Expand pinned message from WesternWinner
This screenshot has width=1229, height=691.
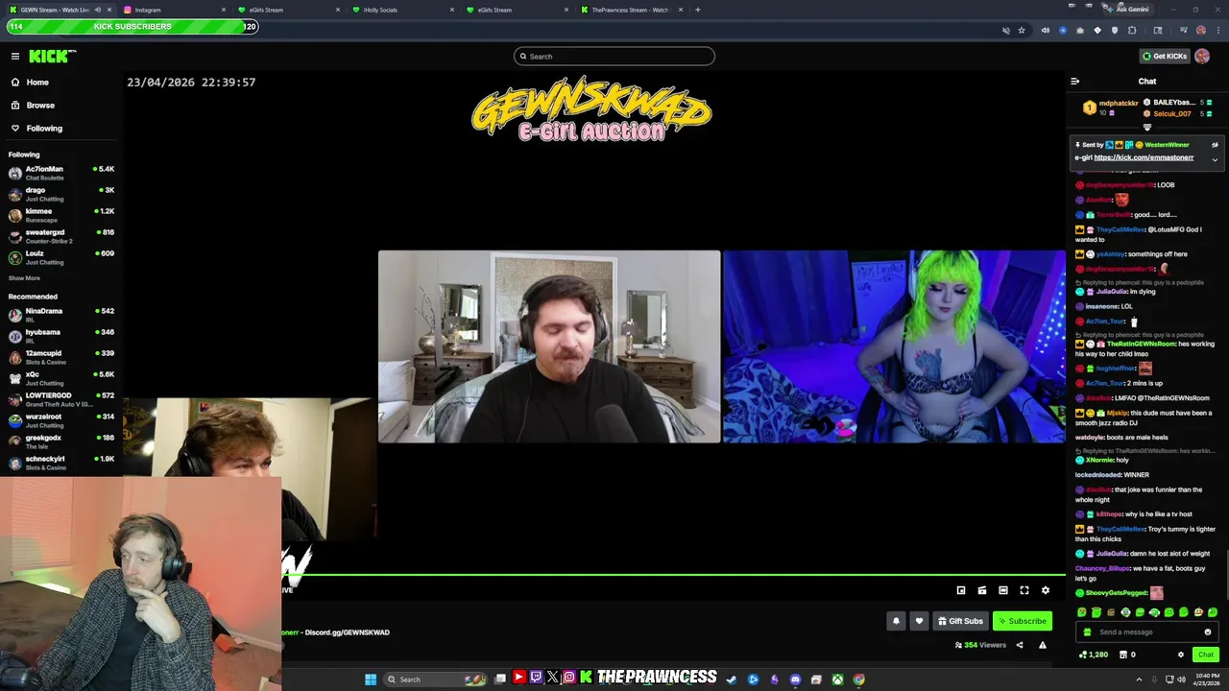pyautogui.click(x=1215, y=159)
